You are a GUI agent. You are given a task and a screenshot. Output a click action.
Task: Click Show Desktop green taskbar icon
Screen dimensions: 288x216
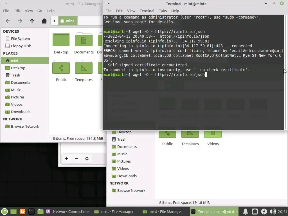click(x=13, y=211)
